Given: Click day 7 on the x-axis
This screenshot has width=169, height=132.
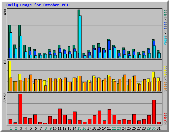Looking at the screenshot, I should coord(41,128).
